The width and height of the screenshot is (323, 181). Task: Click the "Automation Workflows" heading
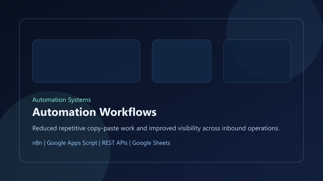[x=94, y=112]
